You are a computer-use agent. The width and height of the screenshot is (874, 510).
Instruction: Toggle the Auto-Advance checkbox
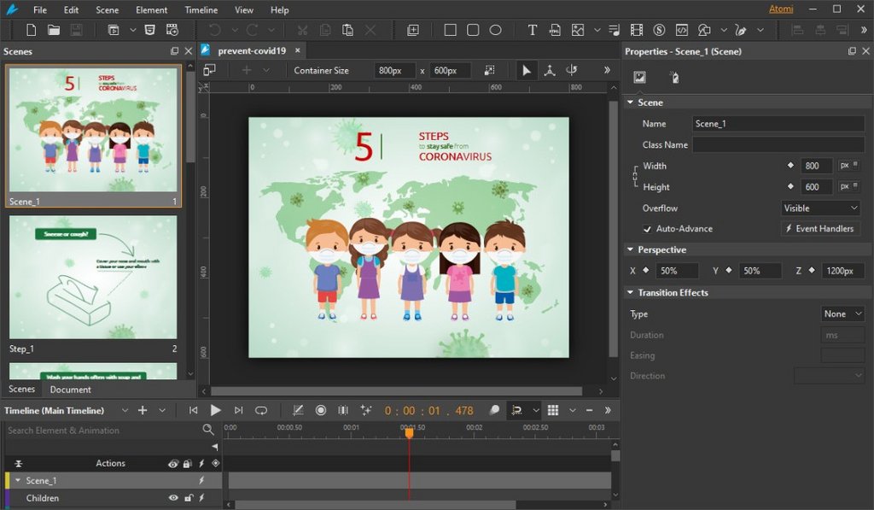[648, 229]
